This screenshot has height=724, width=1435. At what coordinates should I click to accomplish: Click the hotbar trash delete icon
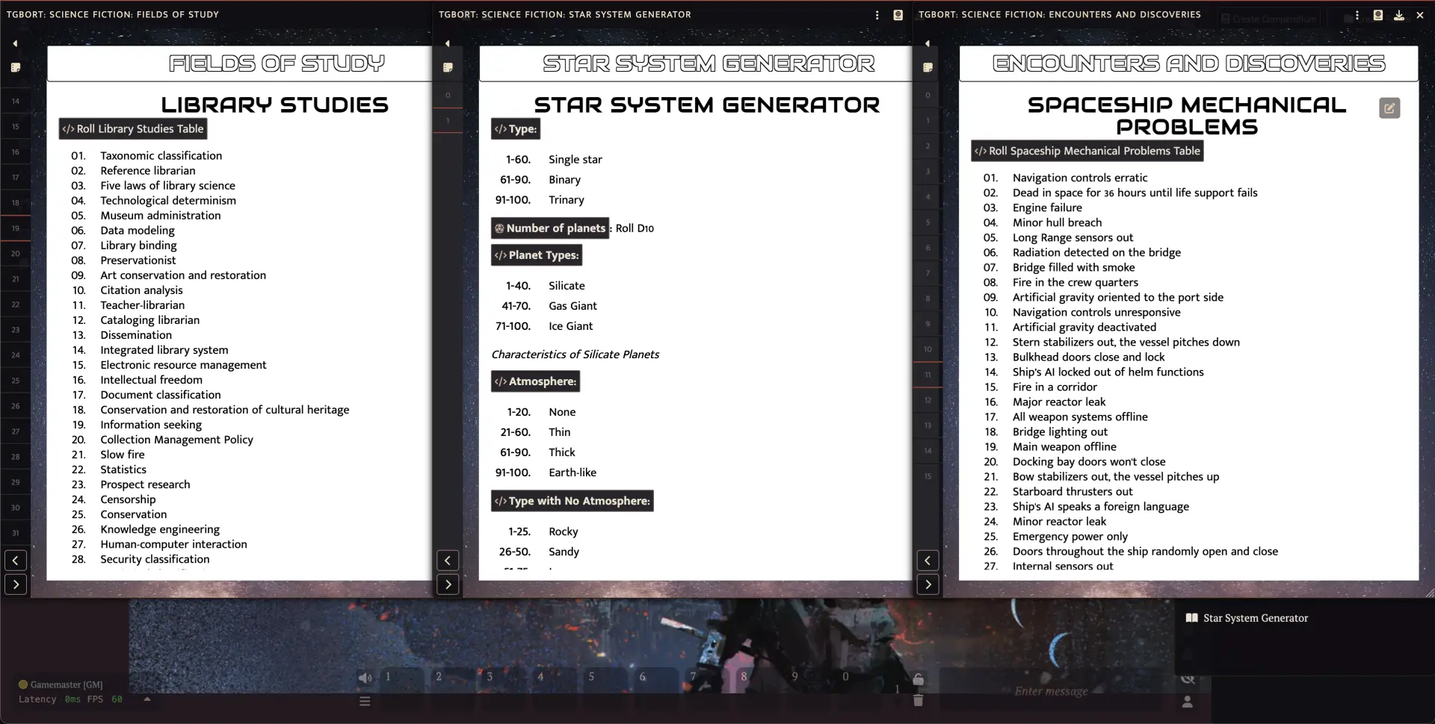coord(918,700)
